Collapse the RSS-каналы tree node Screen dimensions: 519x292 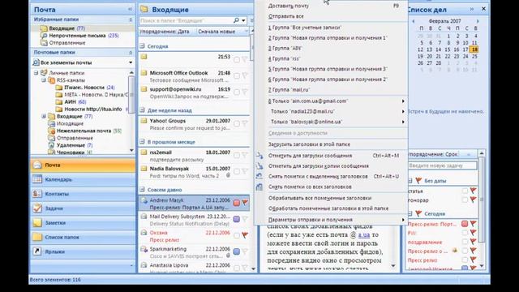click(x=43, y=80)
